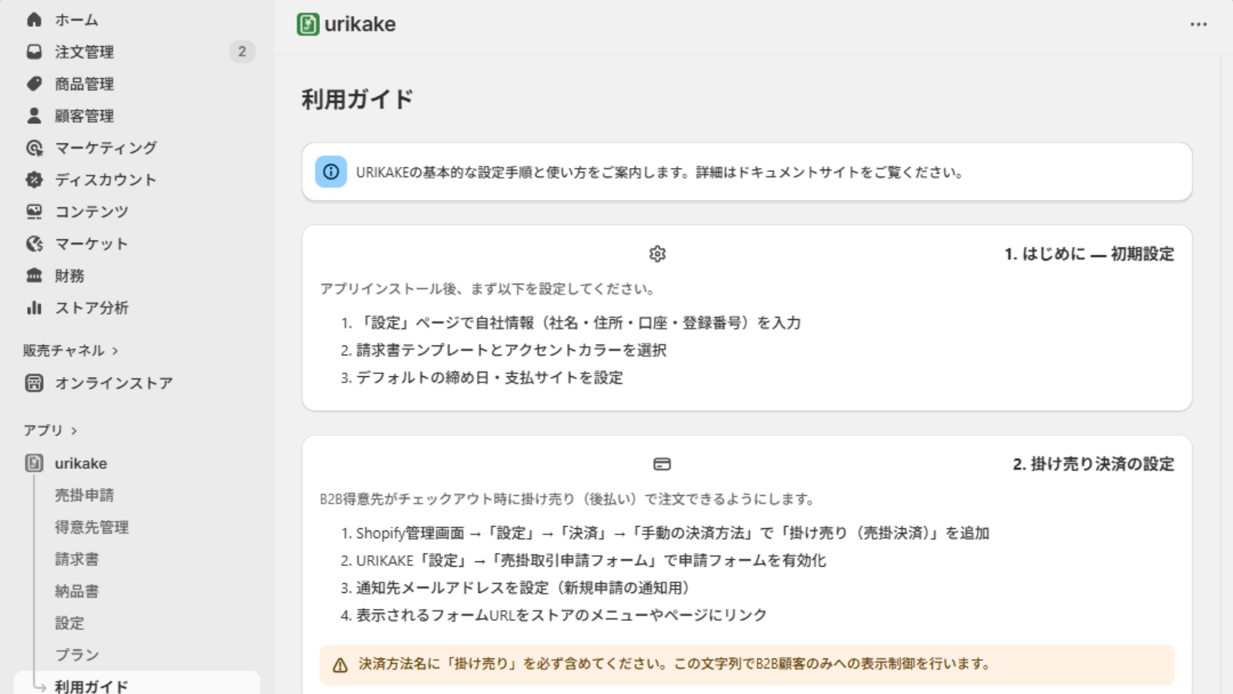Screen dimensions: 1233x694
Task: Open the 請求書 page
Action: point(76,559)
